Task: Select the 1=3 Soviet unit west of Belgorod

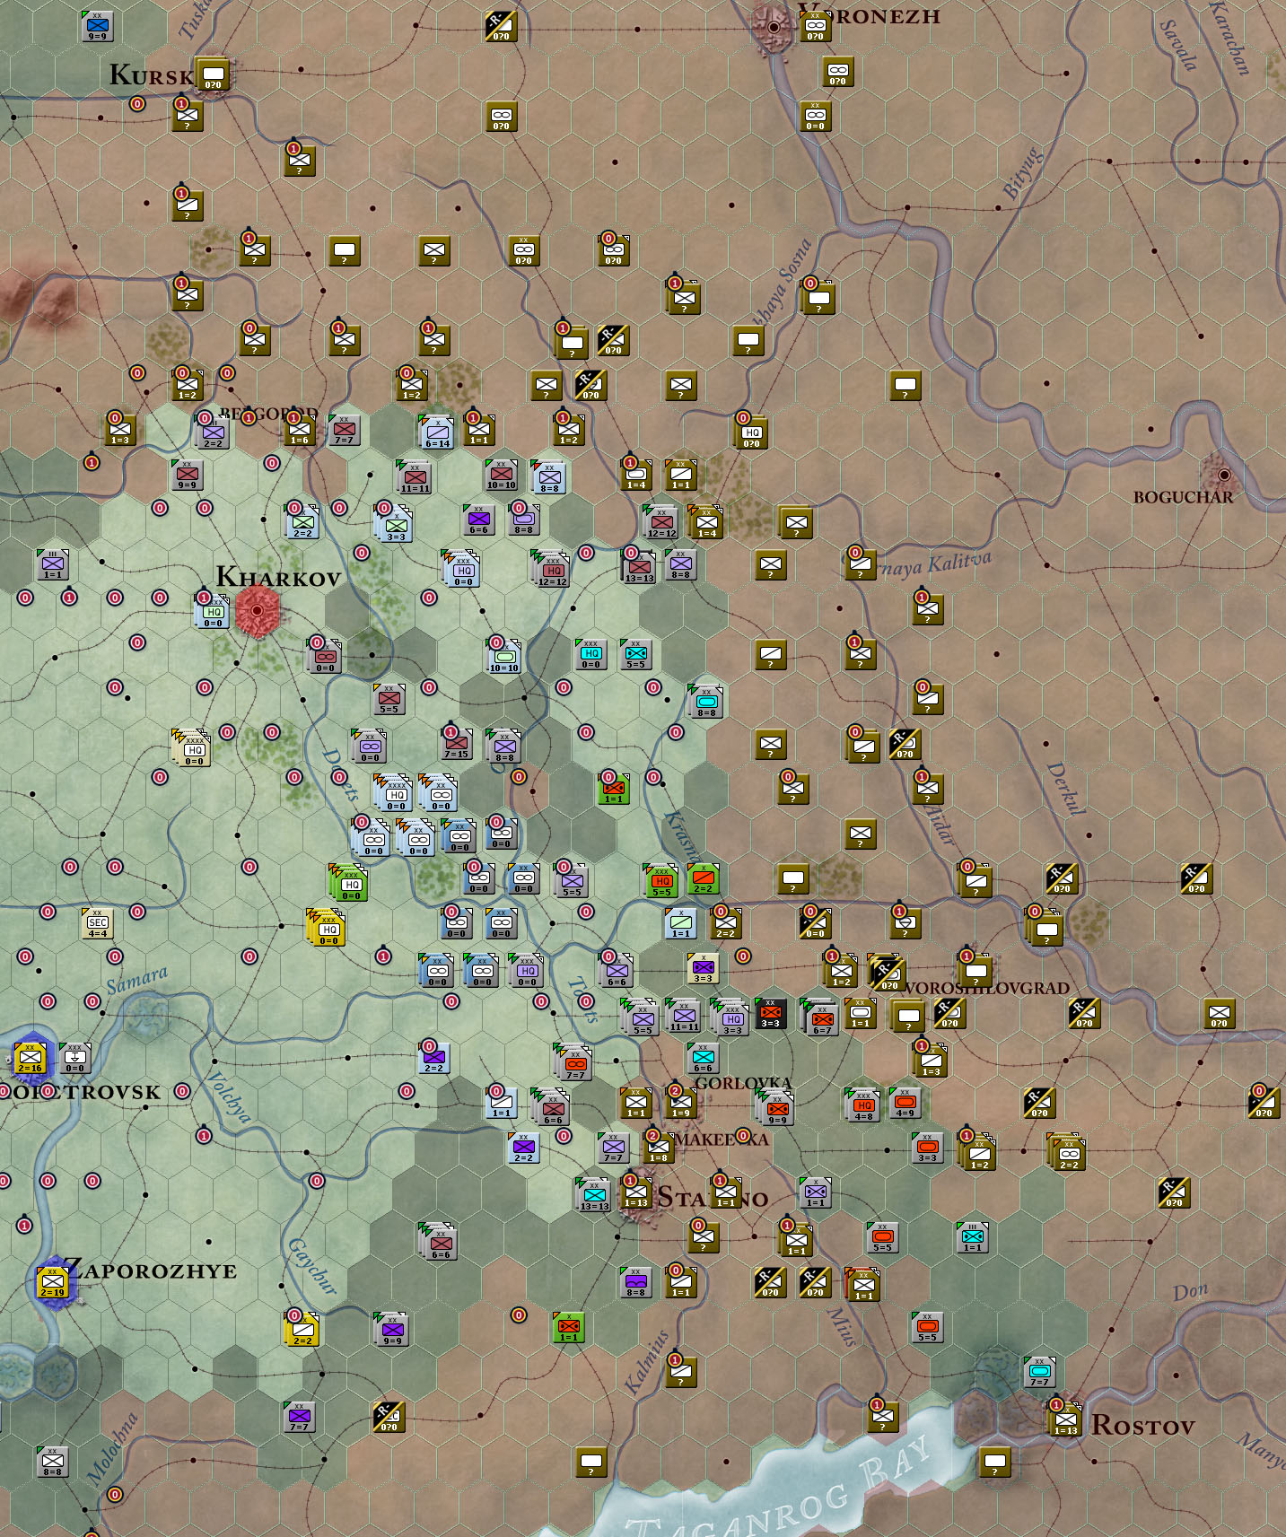Action: pos(120,431)
